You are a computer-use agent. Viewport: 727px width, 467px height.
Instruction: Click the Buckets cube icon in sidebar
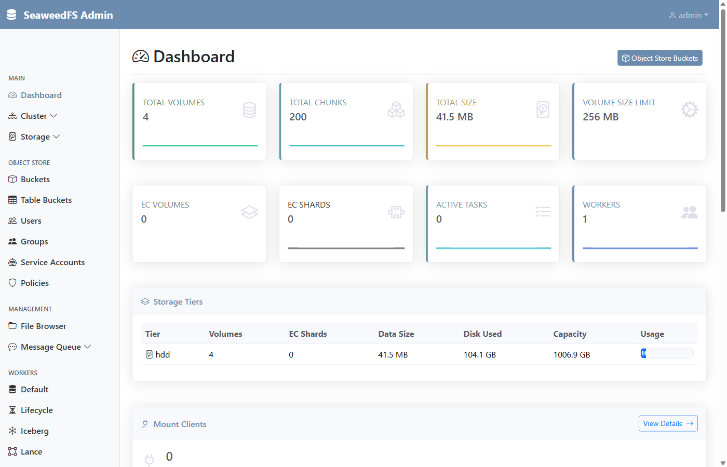[12, 180]
